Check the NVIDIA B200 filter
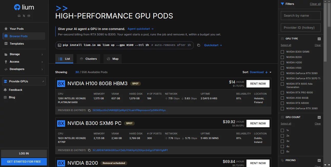This screenshot has width=331, height=167. pyautogui.click(x=282, y=57)
